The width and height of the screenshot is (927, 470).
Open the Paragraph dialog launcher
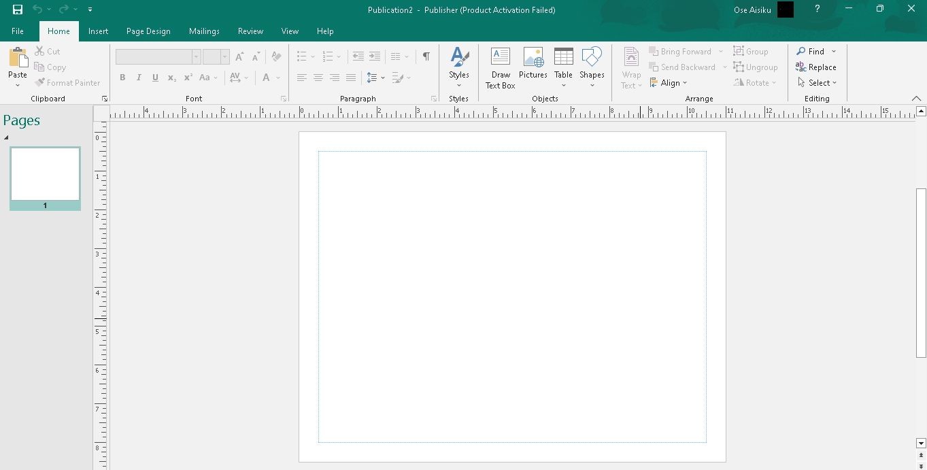(x=434, y=99)
